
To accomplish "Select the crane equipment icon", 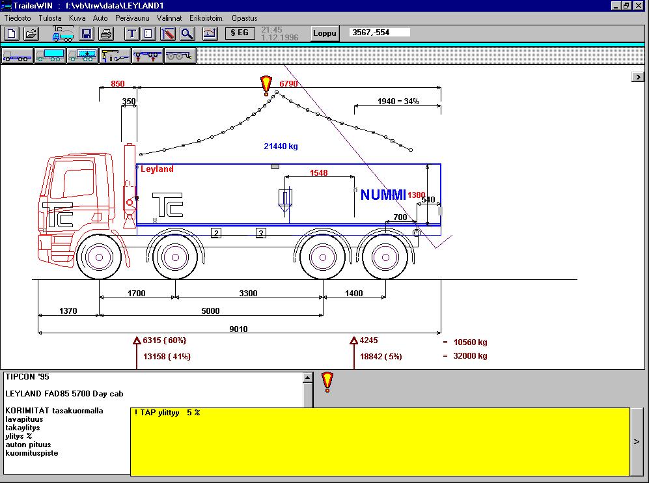I will (115, 55).
